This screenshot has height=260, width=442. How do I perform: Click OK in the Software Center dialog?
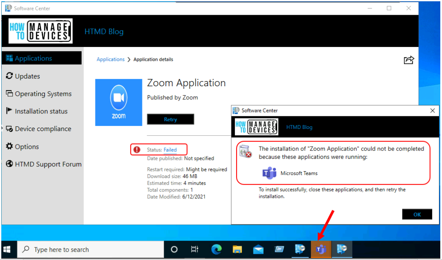417,214
